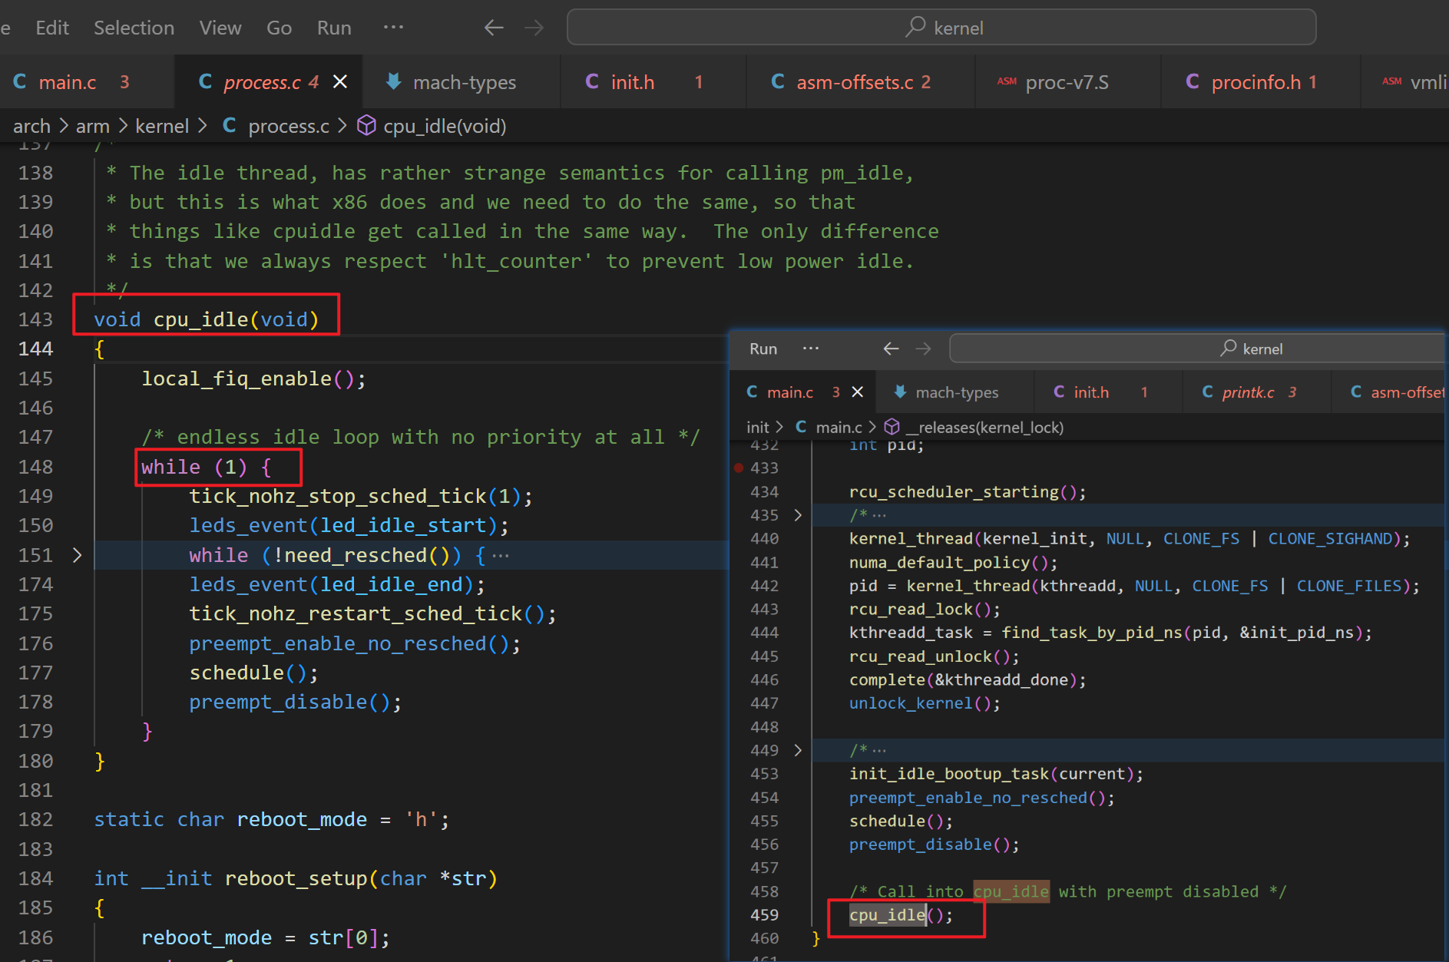Screen dimensions: 1449x962
Task: Click the arch breadcrumb segment
Action: click(31, 126)
